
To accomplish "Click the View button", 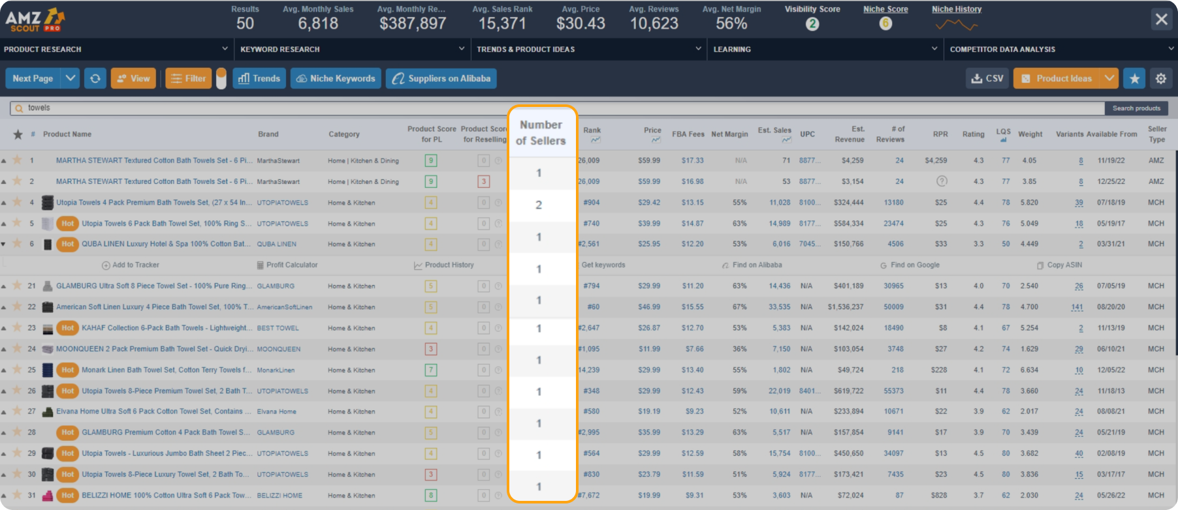I will (x=133, y=78).
